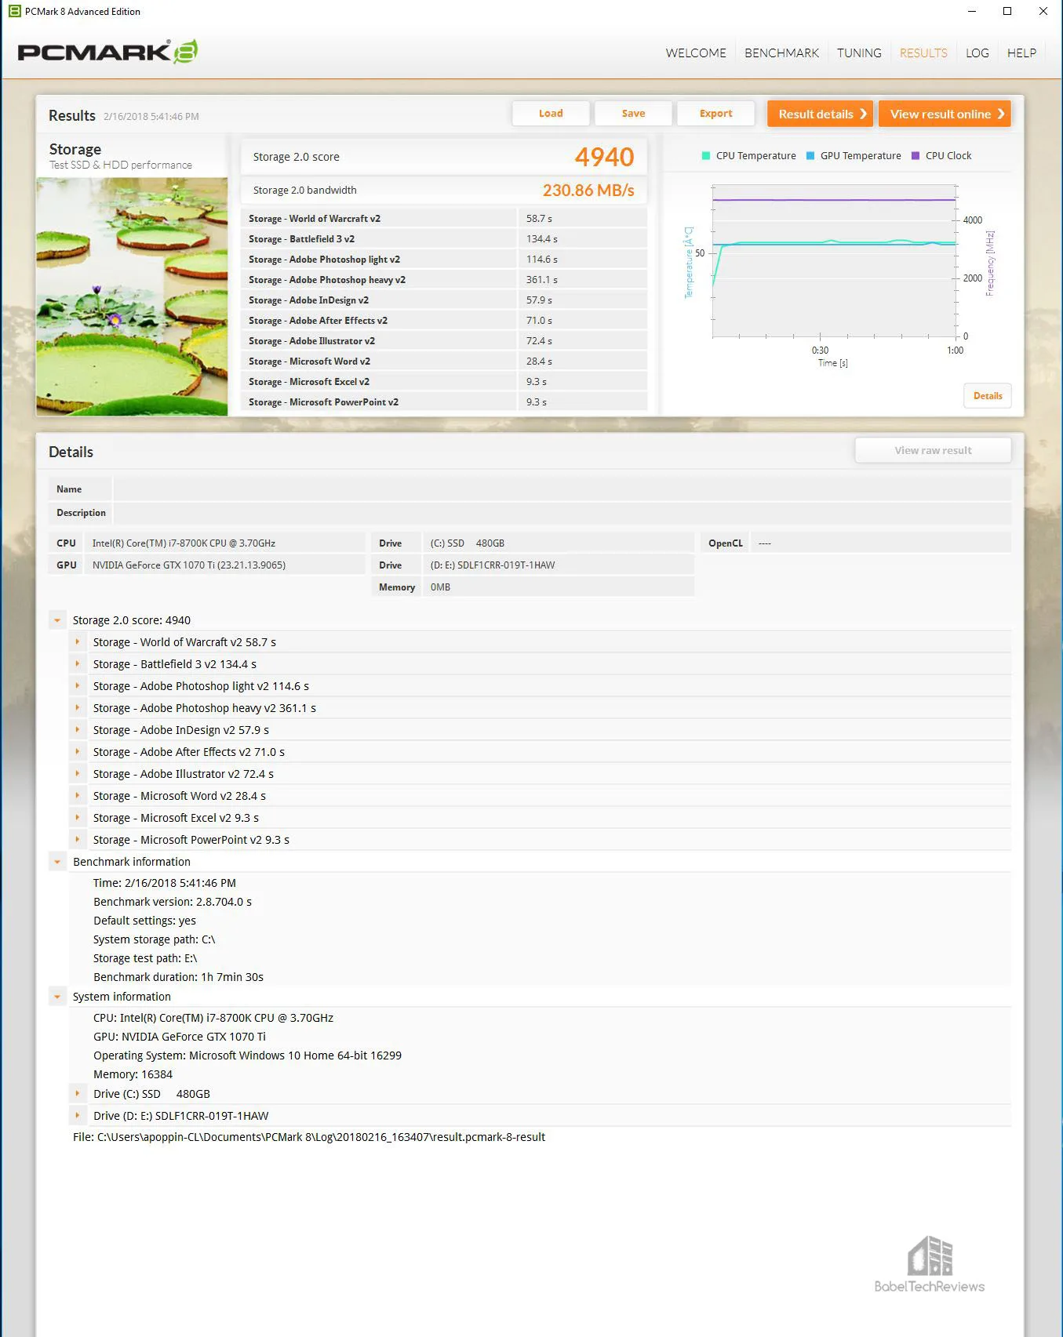Viewport: 1063px width, 1337px height.
Task: Click the Benchmark duration 1h 7min 30s line
Action: tap(178, 977)
